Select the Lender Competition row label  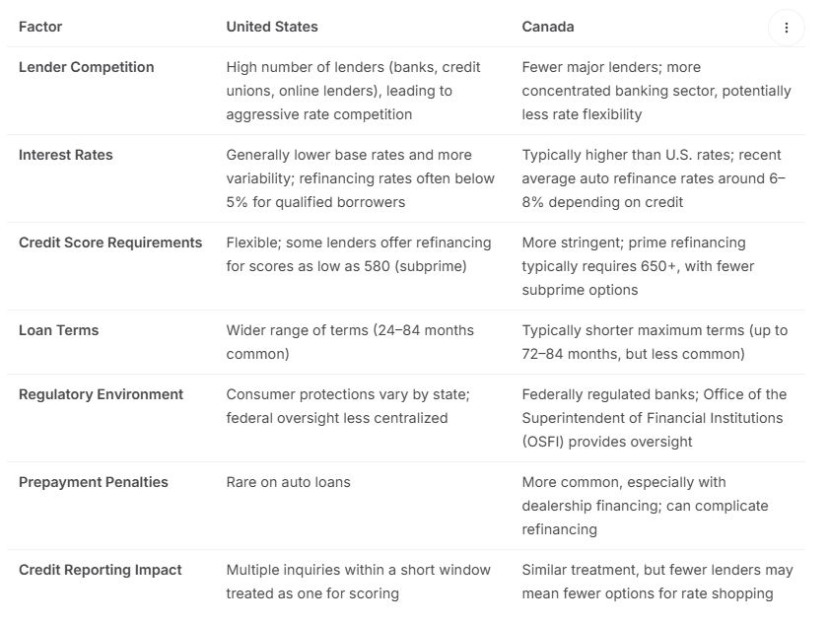click(87, 67)
